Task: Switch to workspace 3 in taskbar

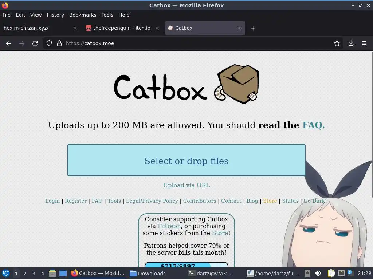Action: (34, 274)
